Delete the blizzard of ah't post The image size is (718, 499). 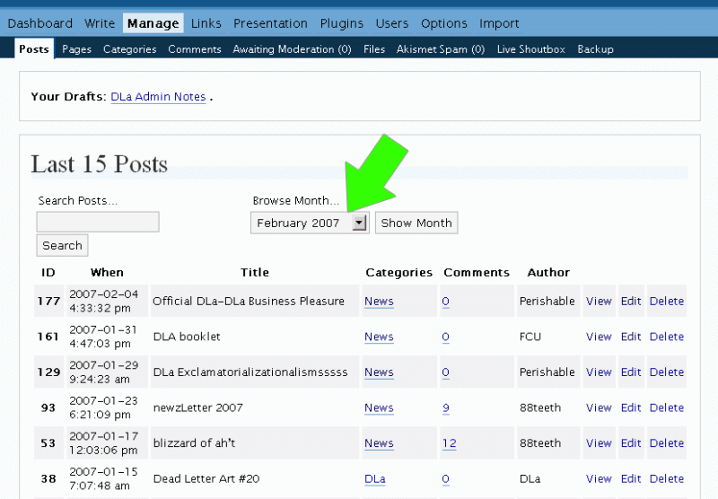(x=667, y=442)
